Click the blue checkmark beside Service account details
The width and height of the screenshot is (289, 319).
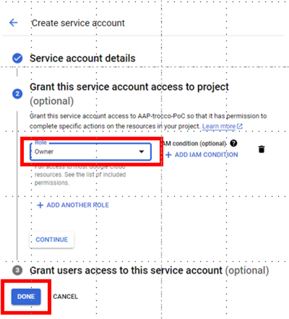17,58
